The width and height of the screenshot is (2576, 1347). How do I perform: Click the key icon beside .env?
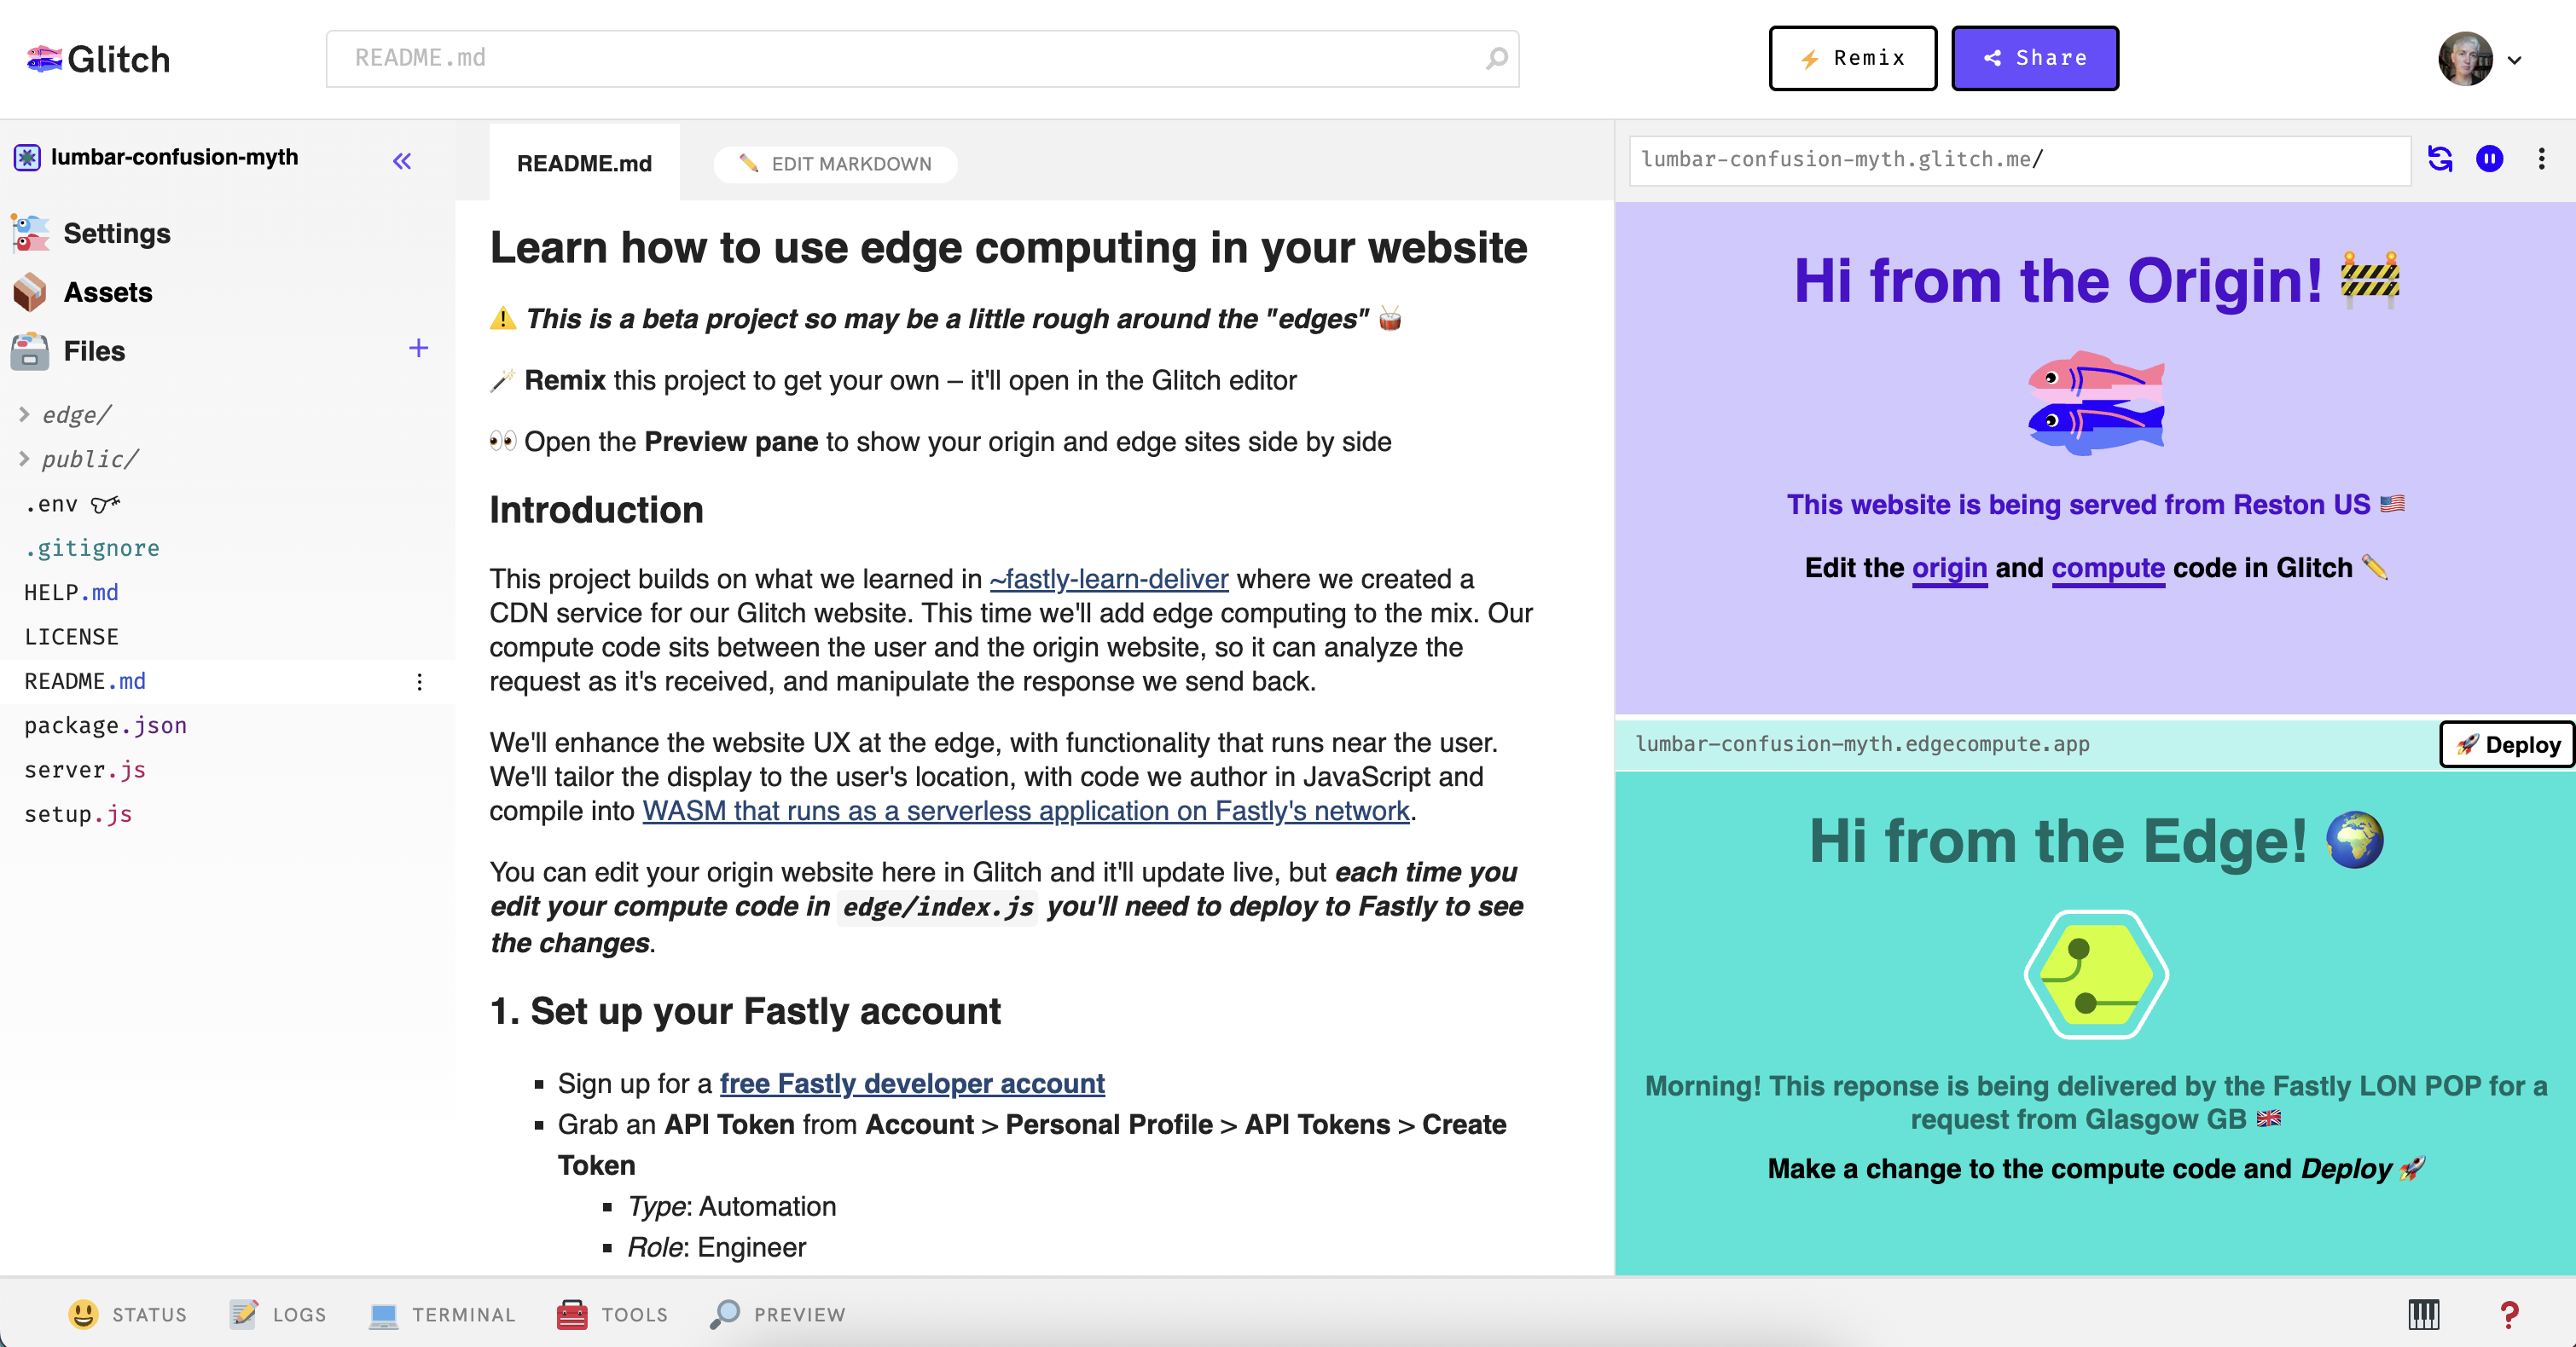[x=104, y=504]
